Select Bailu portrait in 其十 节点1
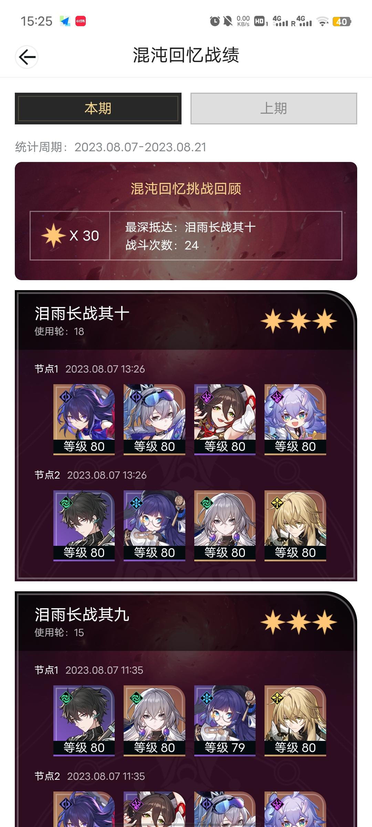The height and width of the screenshot is (827, 372). click(295, 420)
